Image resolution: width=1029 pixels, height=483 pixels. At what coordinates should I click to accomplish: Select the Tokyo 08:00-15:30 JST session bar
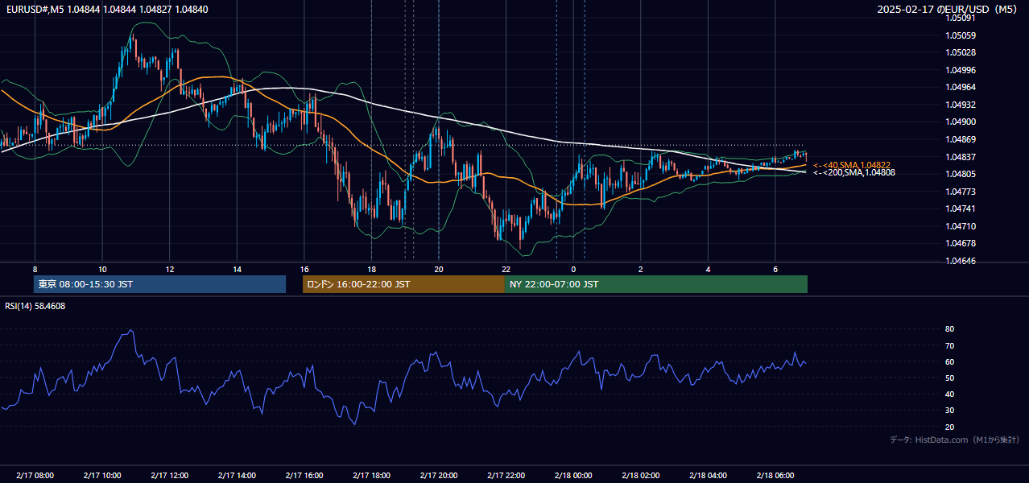coord(159,284)
